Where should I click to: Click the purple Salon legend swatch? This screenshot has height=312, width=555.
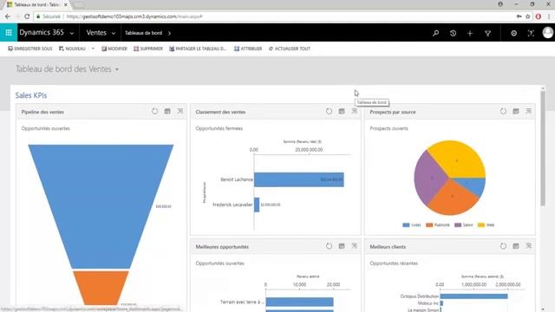pyautogui.click(x=458, y=225)
